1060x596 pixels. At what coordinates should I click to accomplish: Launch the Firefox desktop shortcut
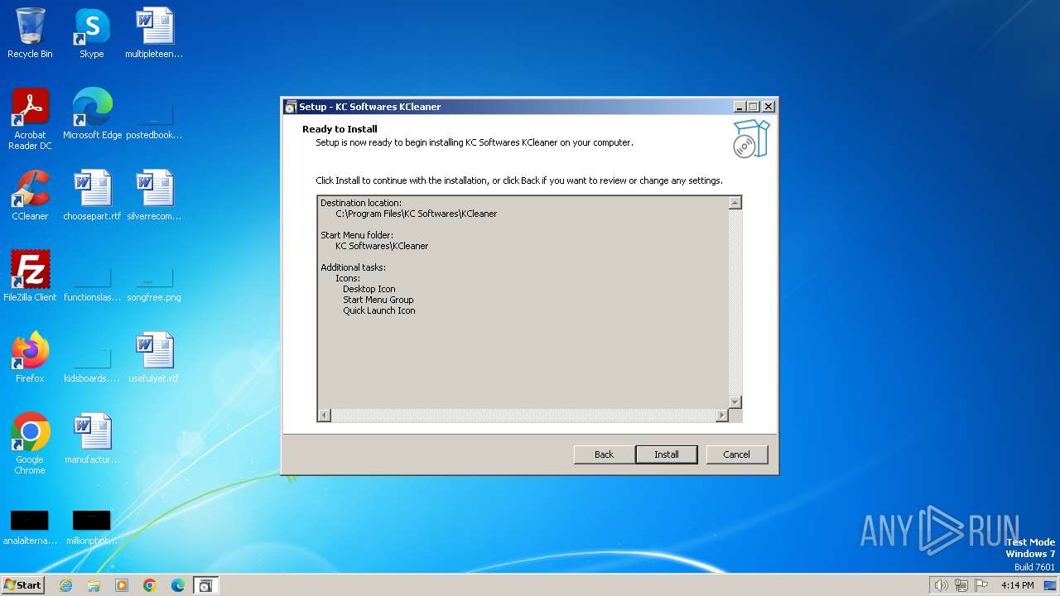(30, 358)
